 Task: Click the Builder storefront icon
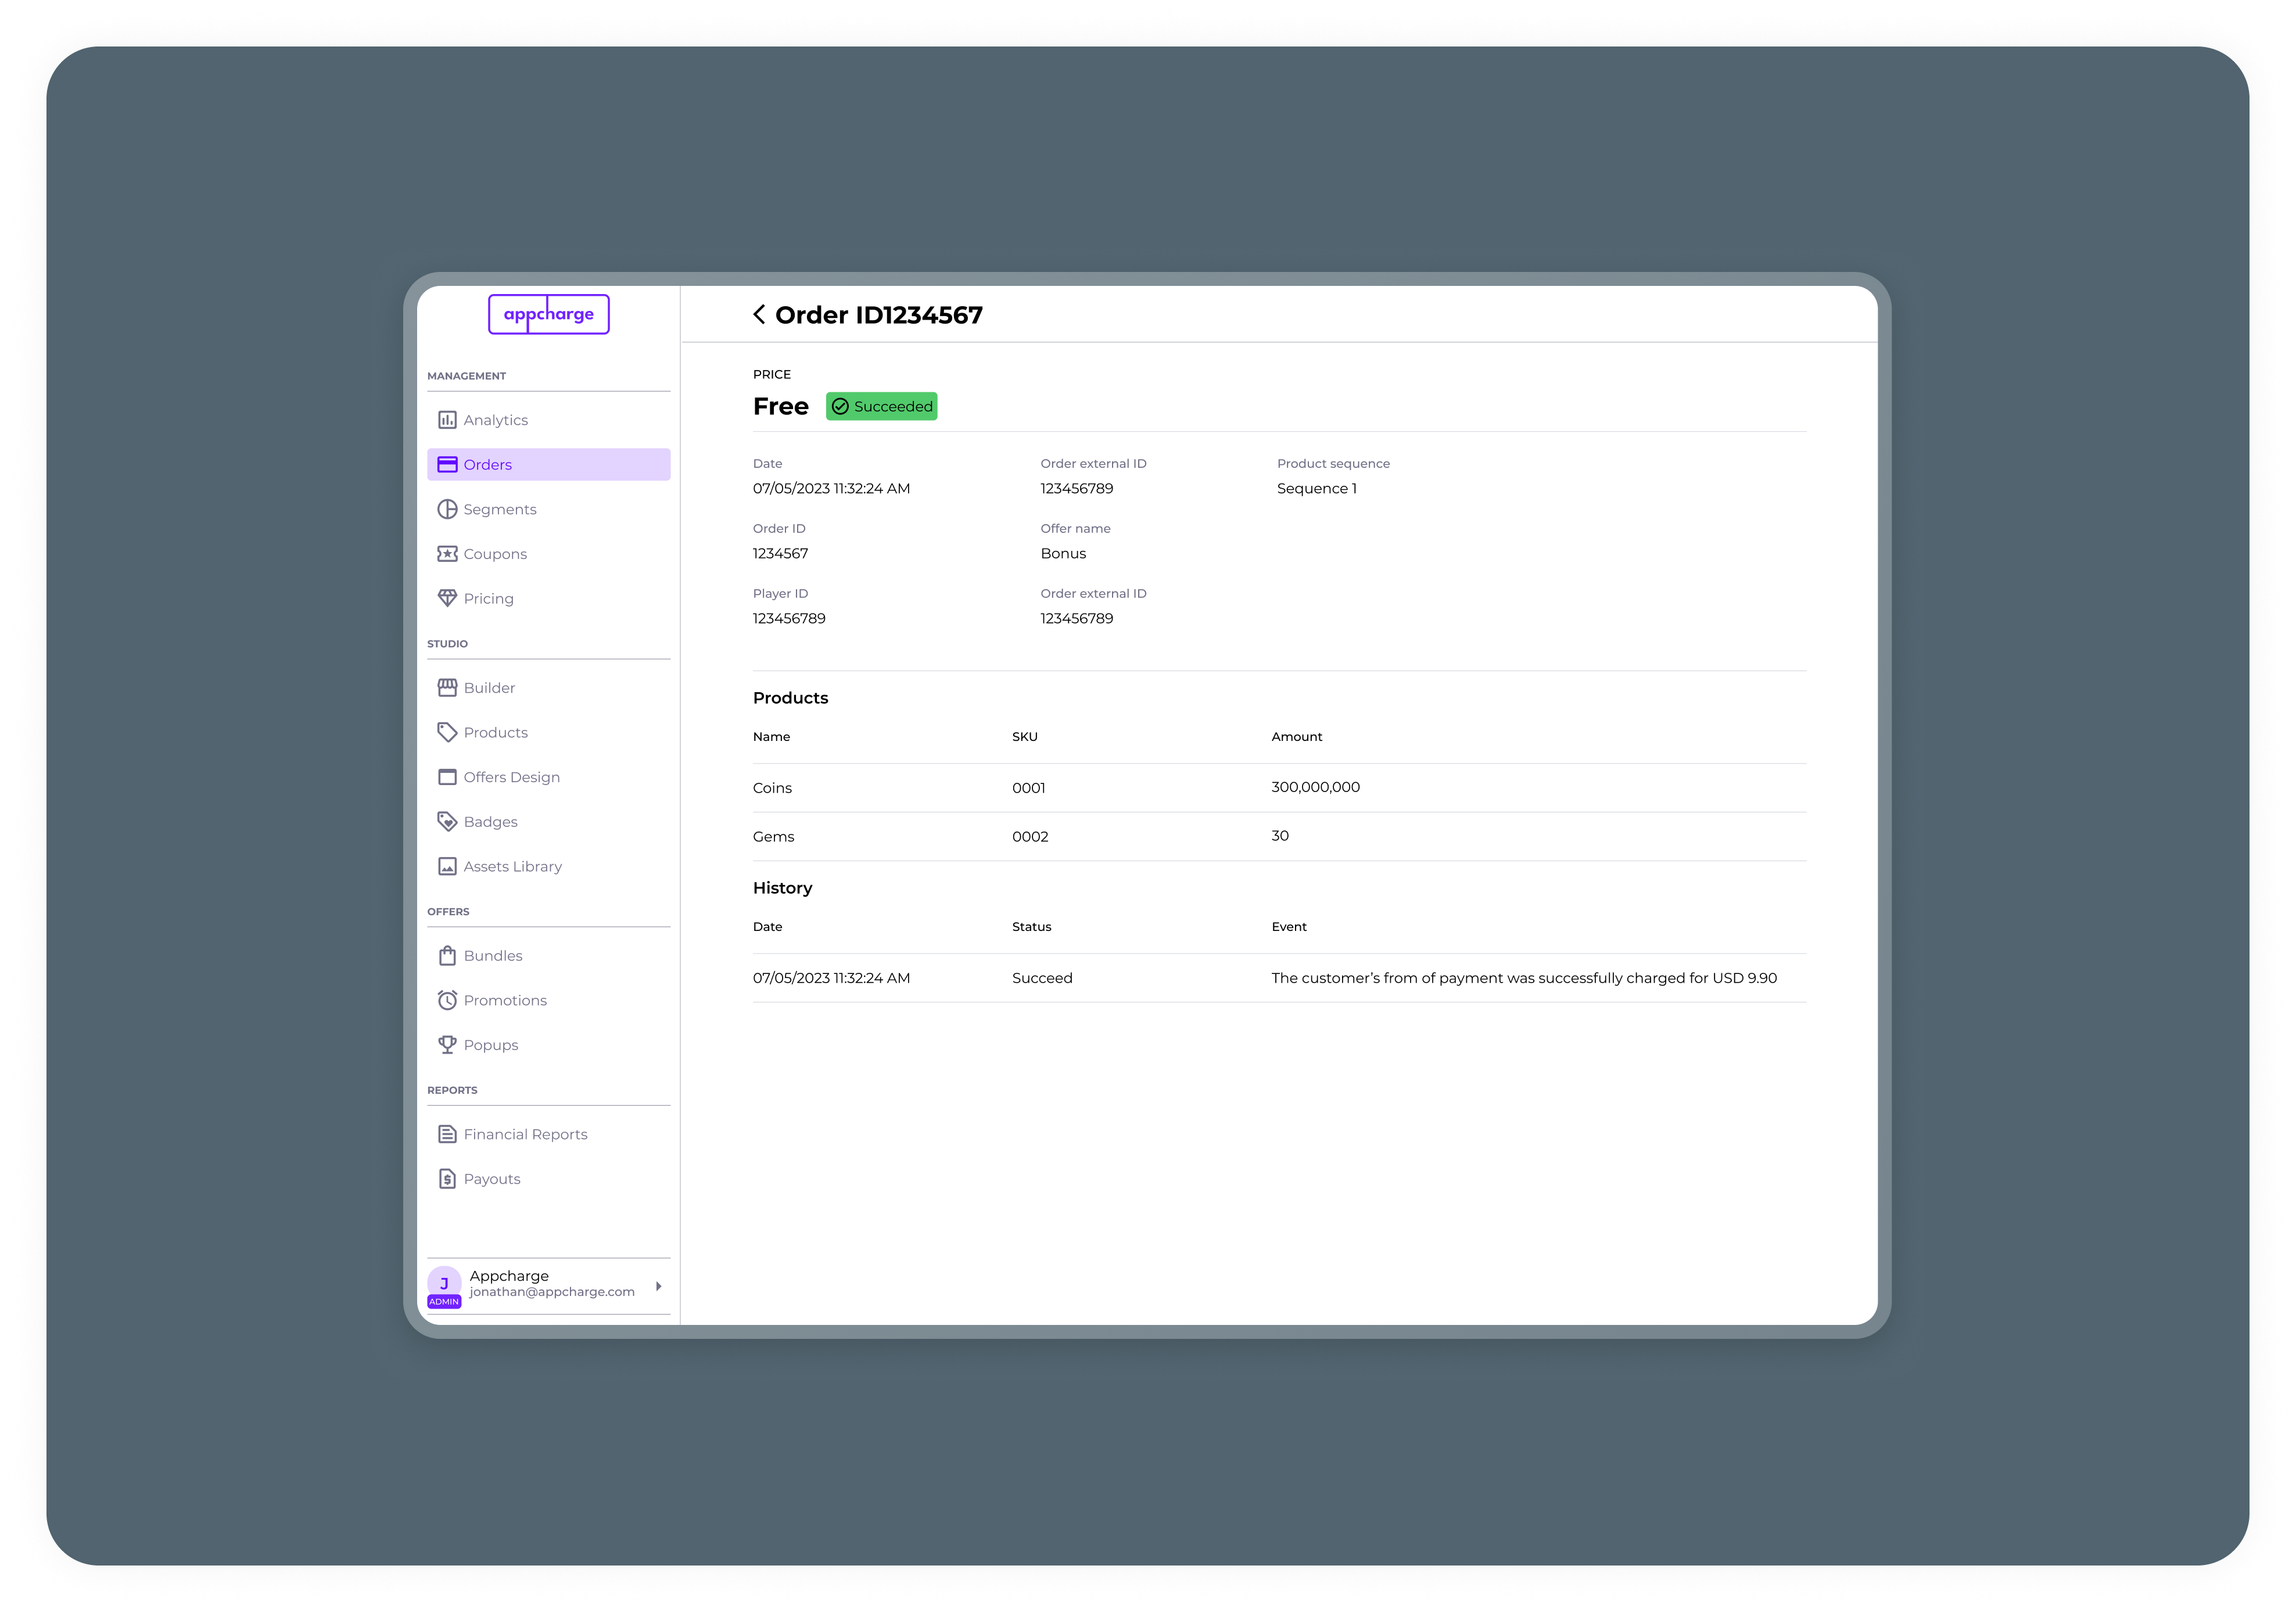(x=447, y=688)
